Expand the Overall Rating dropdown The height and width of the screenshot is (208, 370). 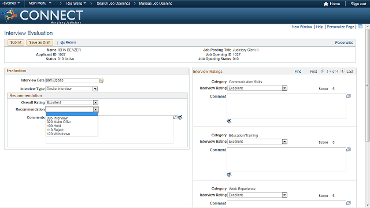95,103
